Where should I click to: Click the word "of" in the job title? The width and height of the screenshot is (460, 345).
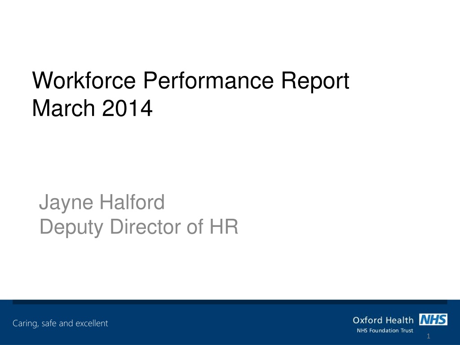click(x=195, y=226)
